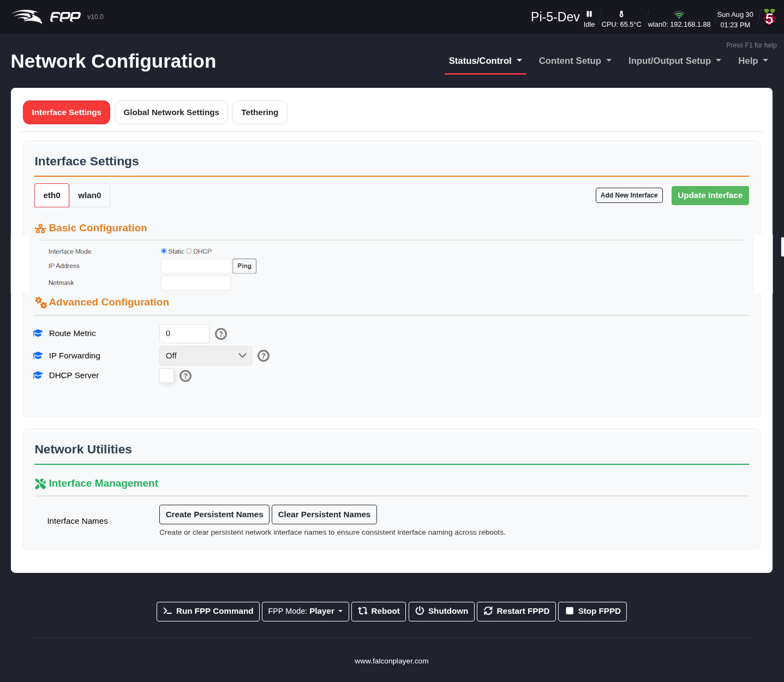Open help for IP Forwarding

pos(264,356)
